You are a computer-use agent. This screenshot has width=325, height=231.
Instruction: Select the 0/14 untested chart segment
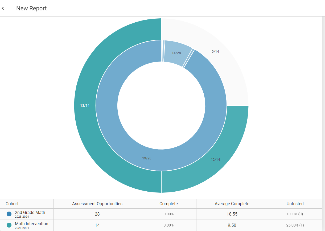[216, 51]
